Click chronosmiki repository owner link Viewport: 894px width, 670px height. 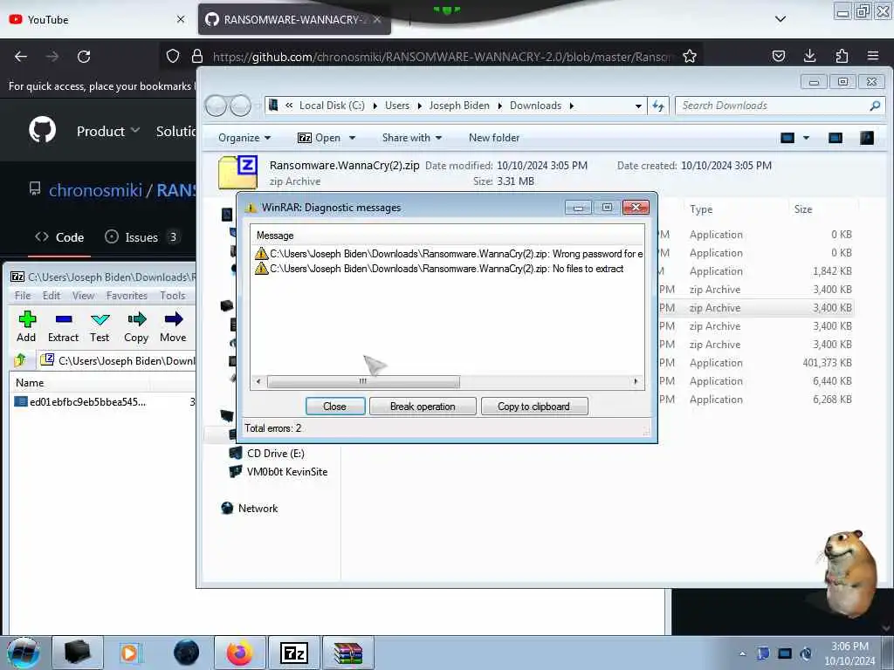point(95,189)
